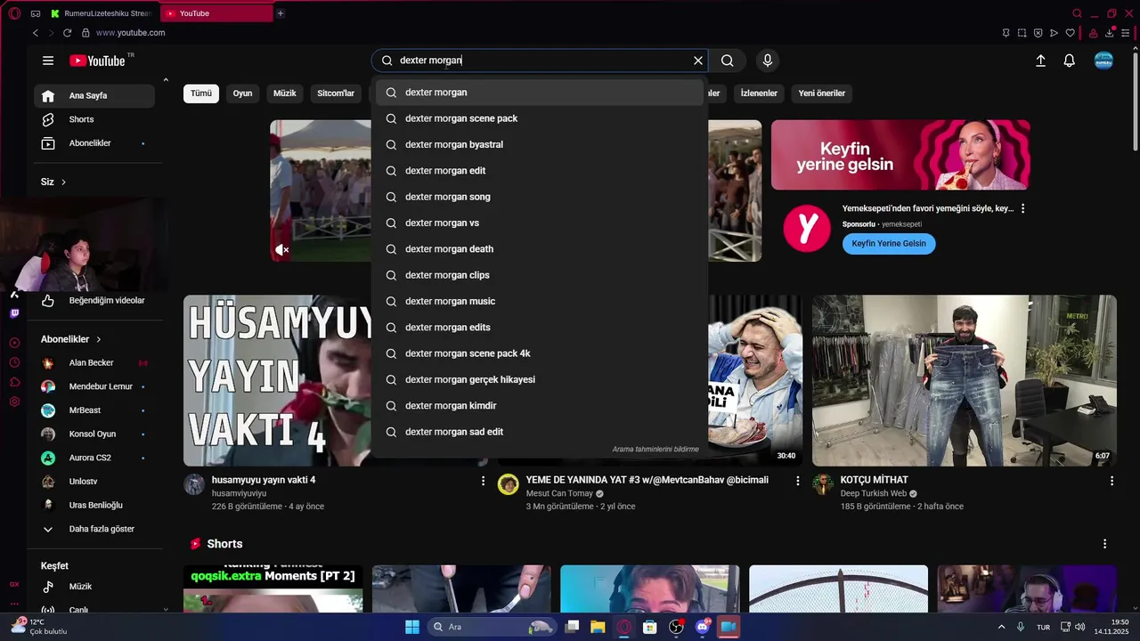The image size is (1140, 641).
Task: Focus the YouTube search input field
Action: click(540, 61)
